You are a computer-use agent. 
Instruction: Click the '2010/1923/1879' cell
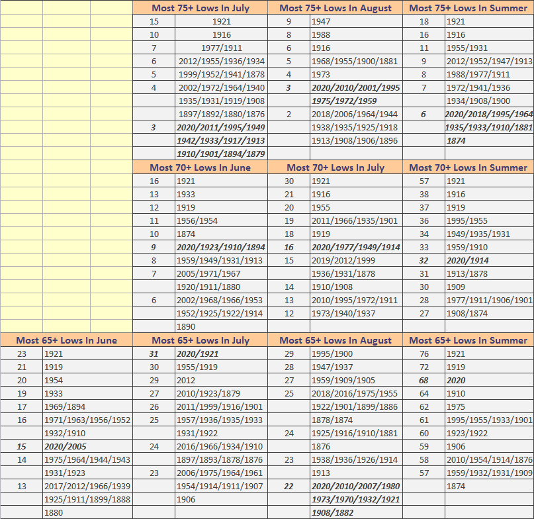coord(222,394)
